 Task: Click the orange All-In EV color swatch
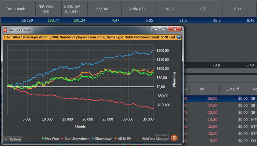[115, 138]
